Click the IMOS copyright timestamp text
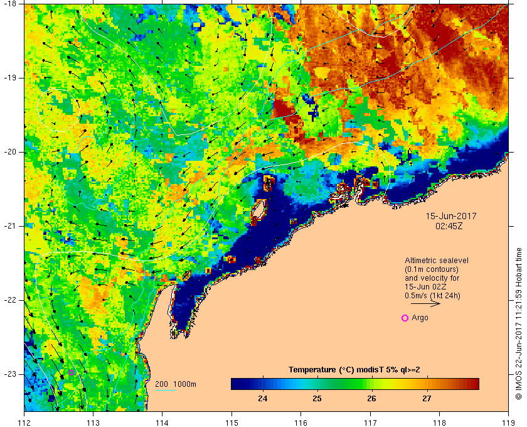 click(x=518, y=323)
